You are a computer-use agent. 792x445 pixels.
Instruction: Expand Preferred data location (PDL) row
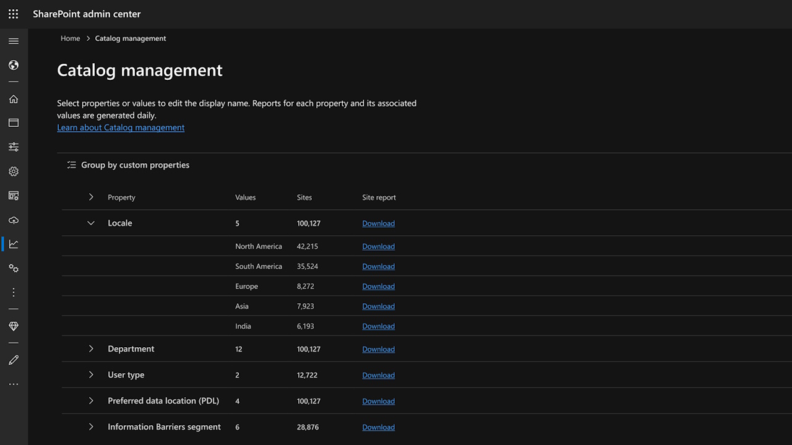pos(91,401)
